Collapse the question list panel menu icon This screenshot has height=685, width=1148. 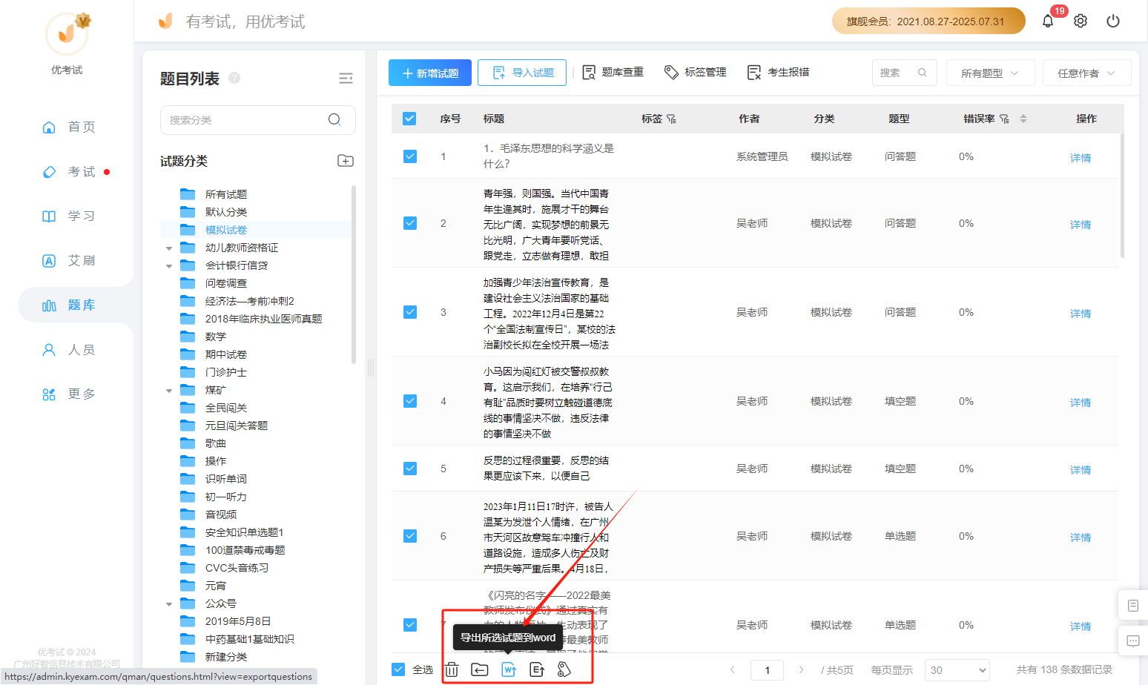(x=346, y=79)
